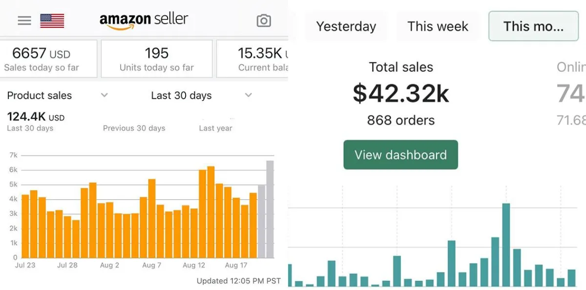Tap the 124.4K USD sales total
The height and width of the screenshot is (290, 586).
pyautogui.click(x=36, y=117)
